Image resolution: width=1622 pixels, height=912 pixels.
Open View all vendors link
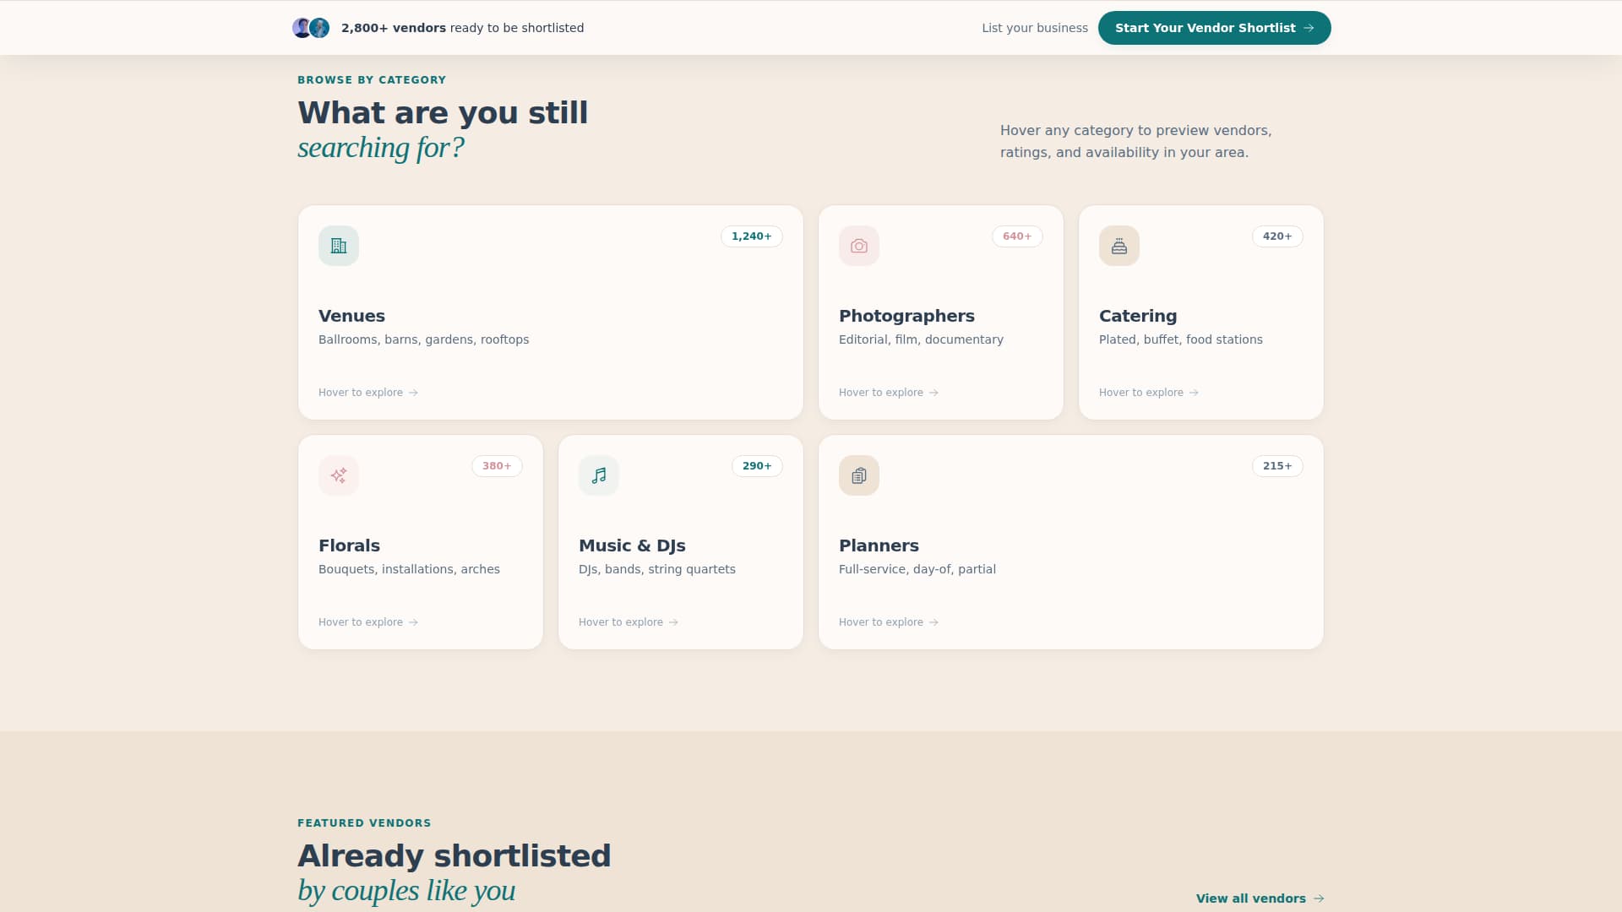click(1260, 898)
